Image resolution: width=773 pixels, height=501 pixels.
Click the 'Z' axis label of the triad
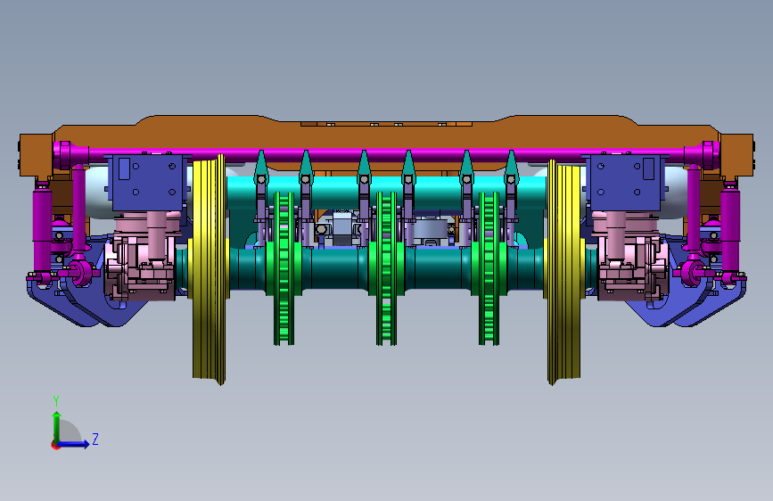point(95,439)
